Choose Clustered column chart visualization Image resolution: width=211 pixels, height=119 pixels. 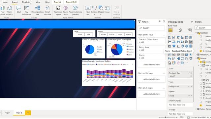tap(182, 37)
